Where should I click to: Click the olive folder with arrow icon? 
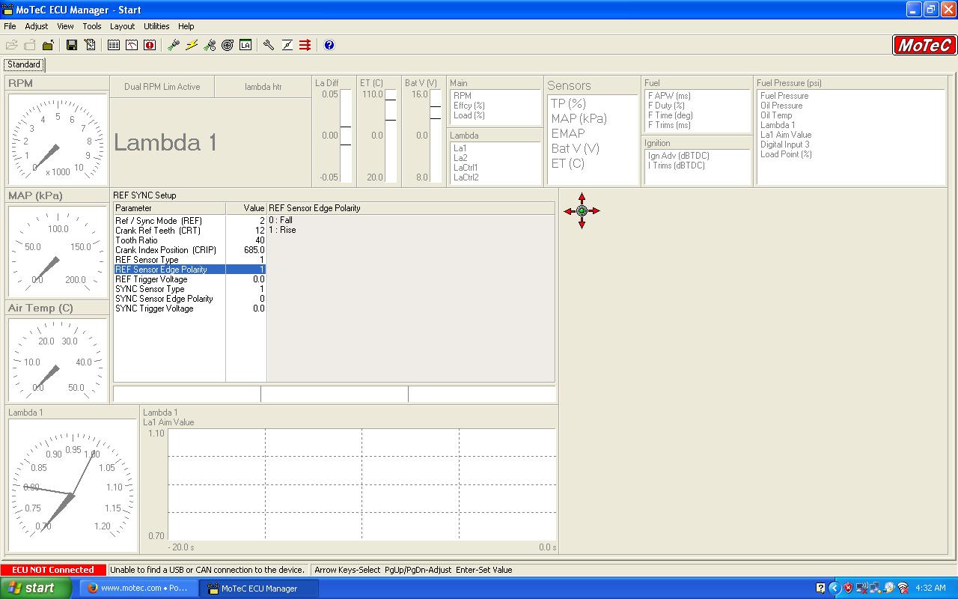pyautogui.click(x=48, y=45)
